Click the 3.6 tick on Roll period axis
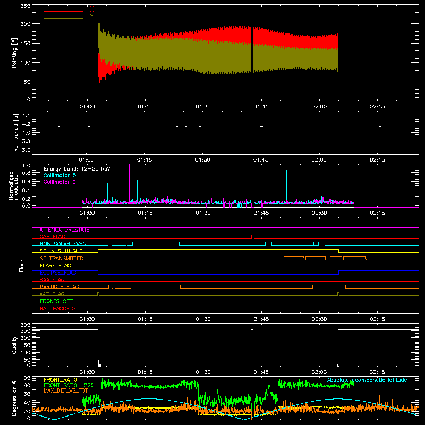Image resolution: width=425 pixels, height=425 pixels. pyautogui.click(x=26, y=150)
